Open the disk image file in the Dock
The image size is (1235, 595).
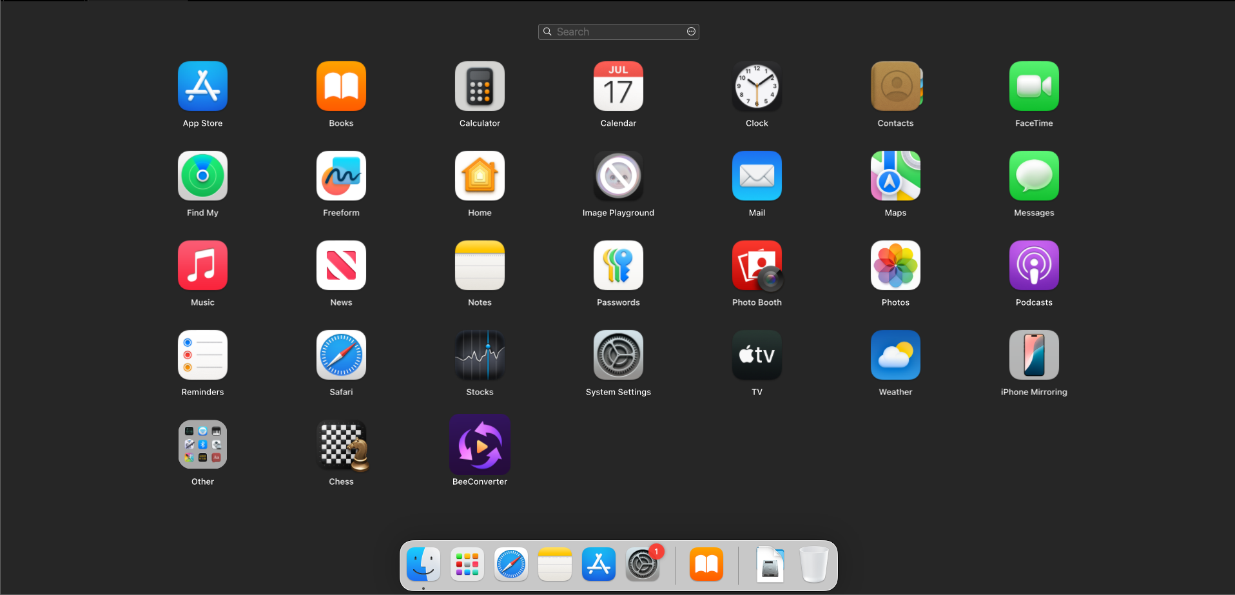tap(770, 565)
